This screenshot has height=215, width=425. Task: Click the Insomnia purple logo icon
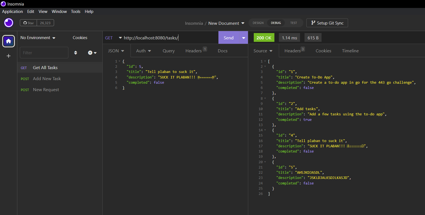pos(8,23)
